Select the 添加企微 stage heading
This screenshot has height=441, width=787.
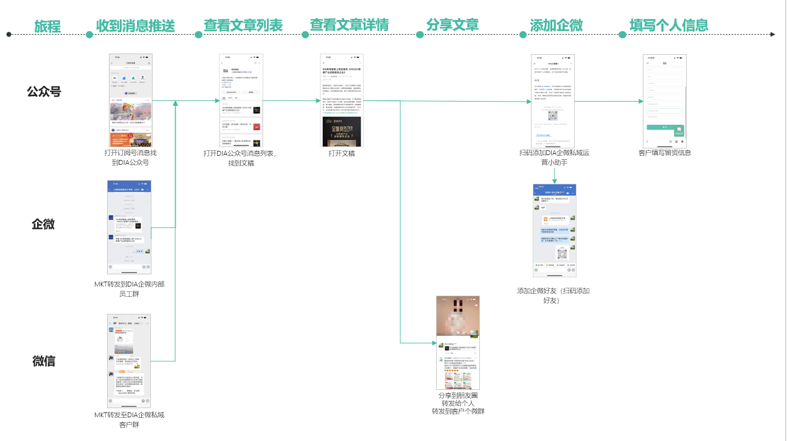tap(556, 26)
